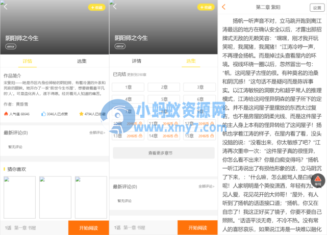327x235 pixels.
Task: Tap error tag on middle screen header
Action: click(x=120, y=46)
